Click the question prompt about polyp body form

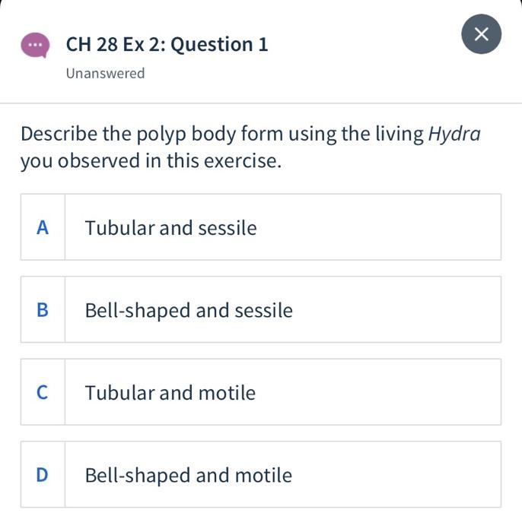point(222,135)
